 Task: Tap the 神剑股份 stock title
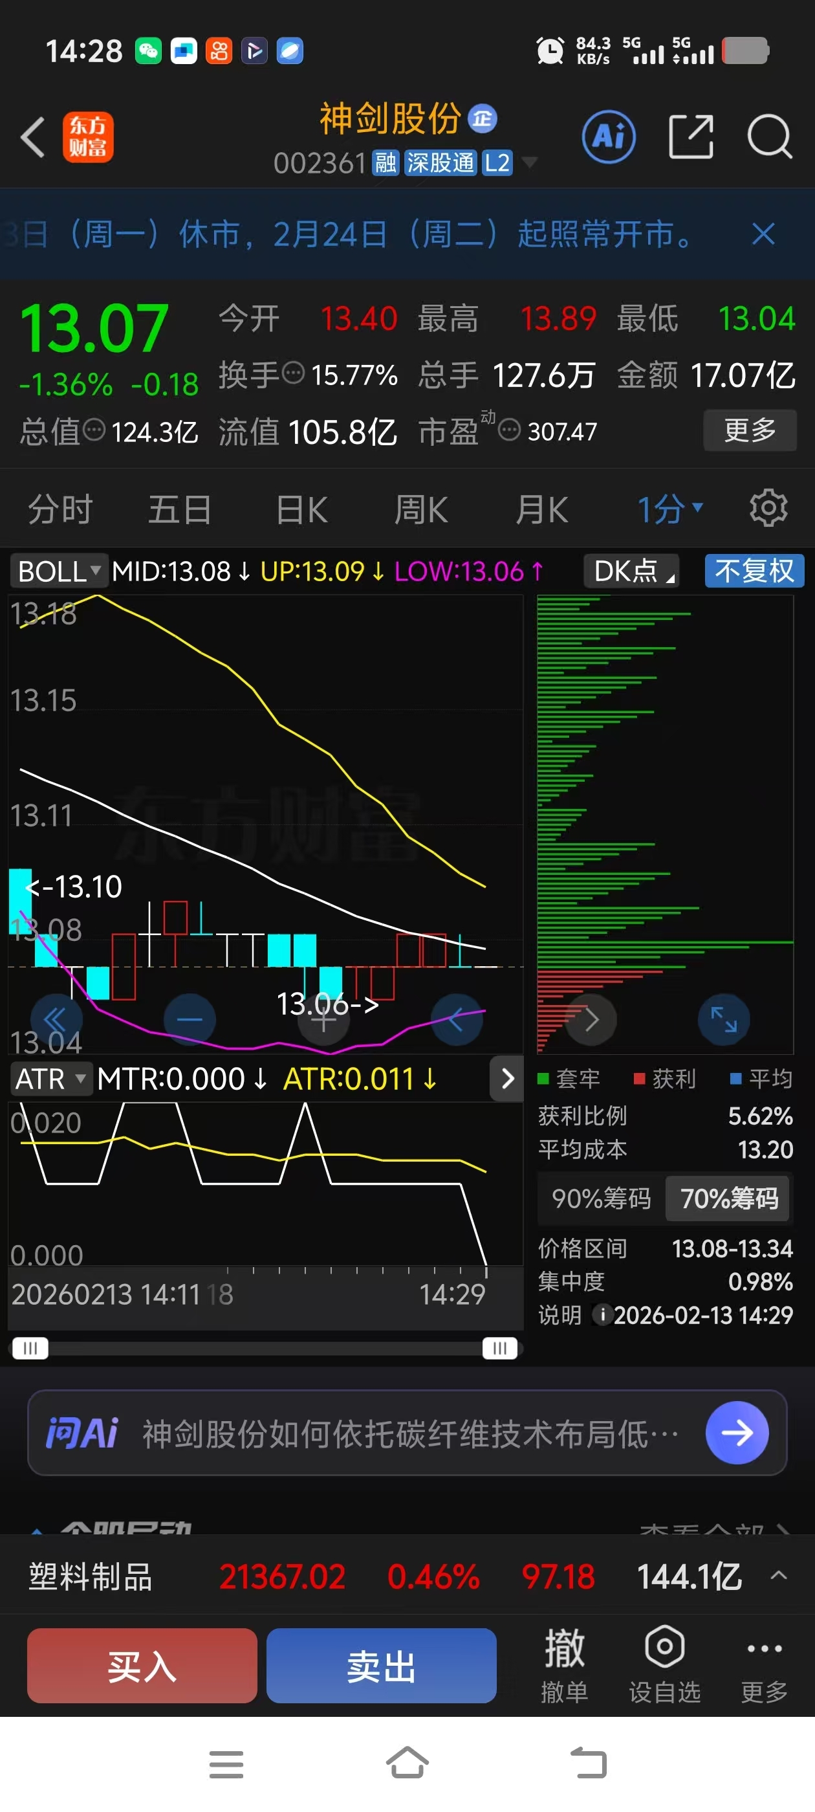(x=390, y=118)
